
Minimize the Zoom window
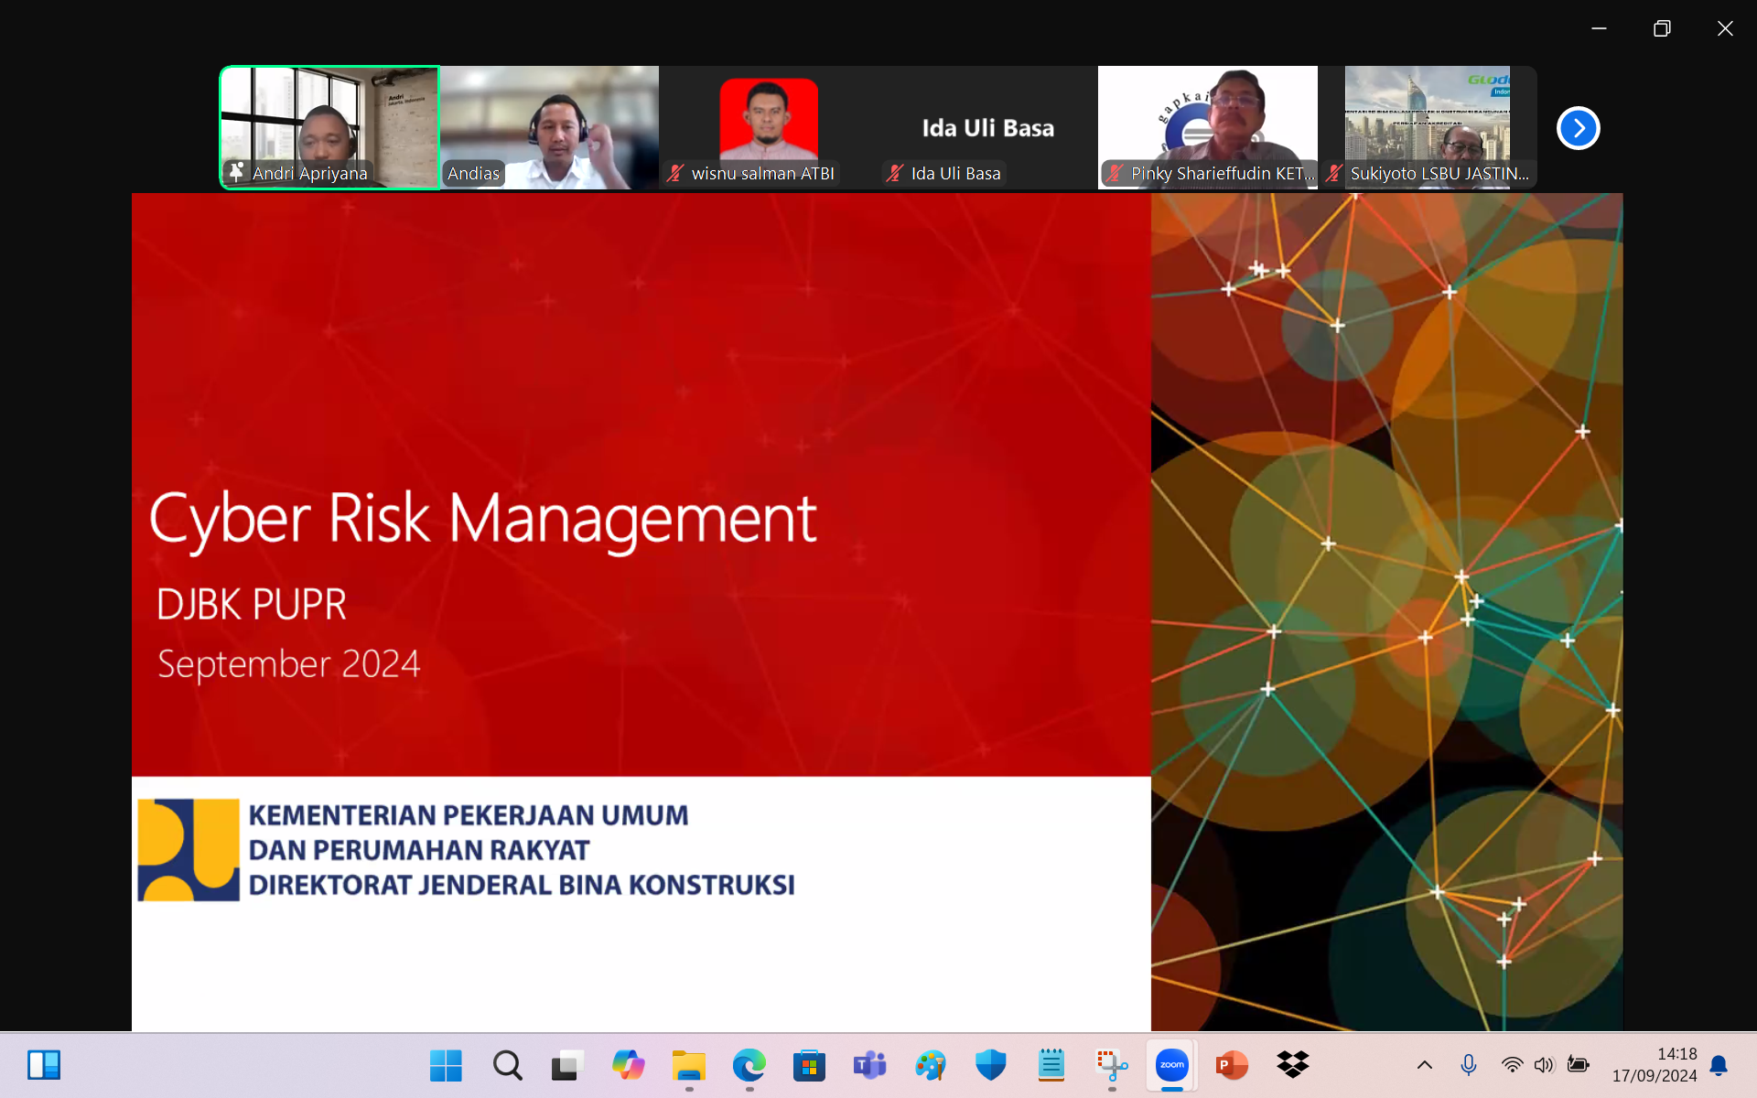click(x=1599, y=28)
